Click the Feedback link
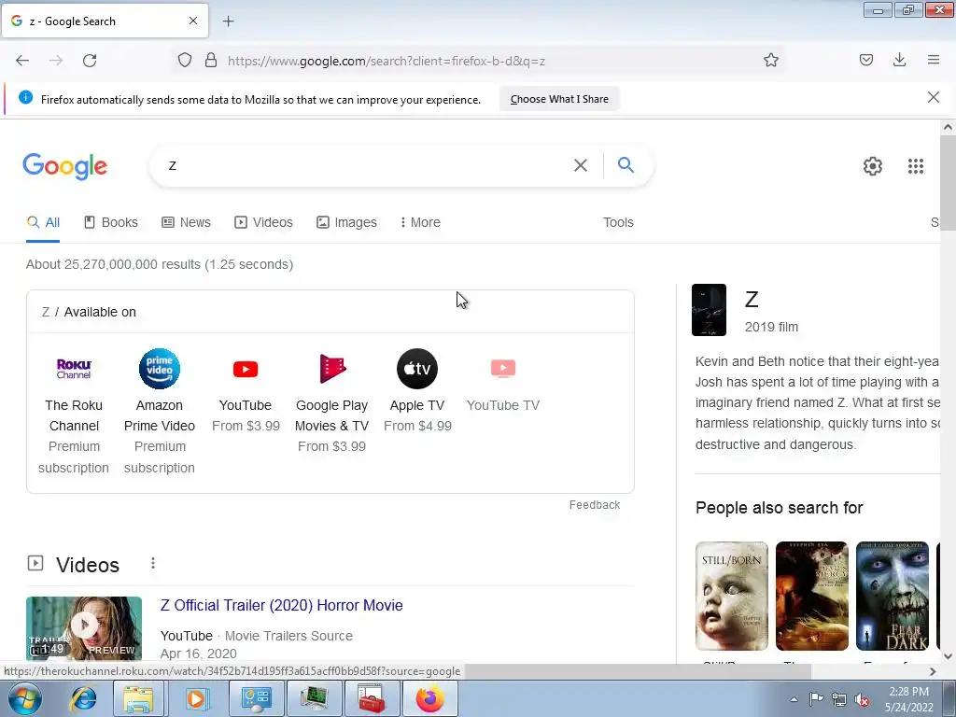956x717 pixels. pos(595,505)
